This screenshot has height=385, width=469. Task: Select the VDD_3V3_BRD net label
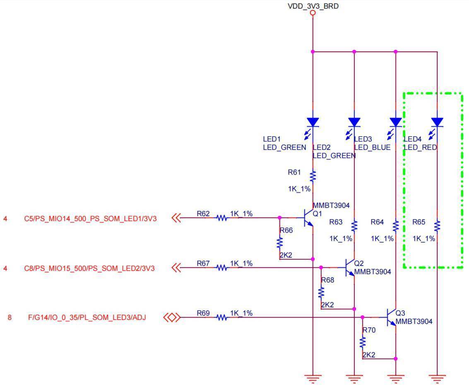(313, 6)
